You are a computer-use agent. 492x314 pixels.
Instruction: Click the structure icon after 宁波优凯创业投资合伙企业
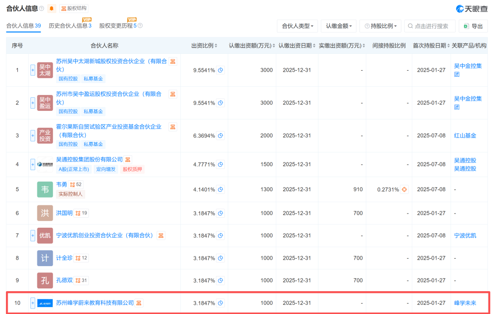161,235
